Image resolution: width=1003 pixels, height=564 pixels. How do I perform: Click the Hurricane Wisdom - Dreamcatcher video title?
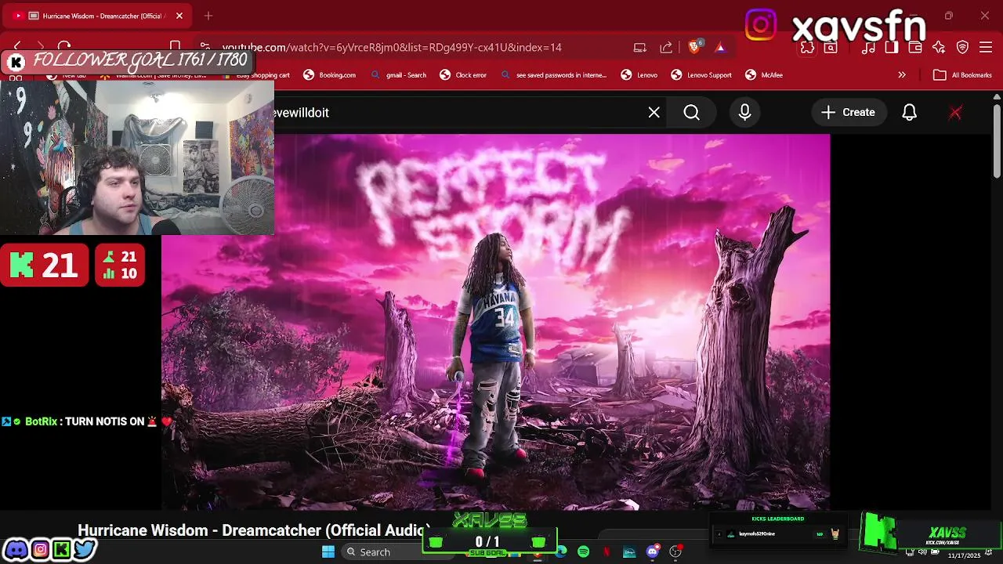(254, 530)
